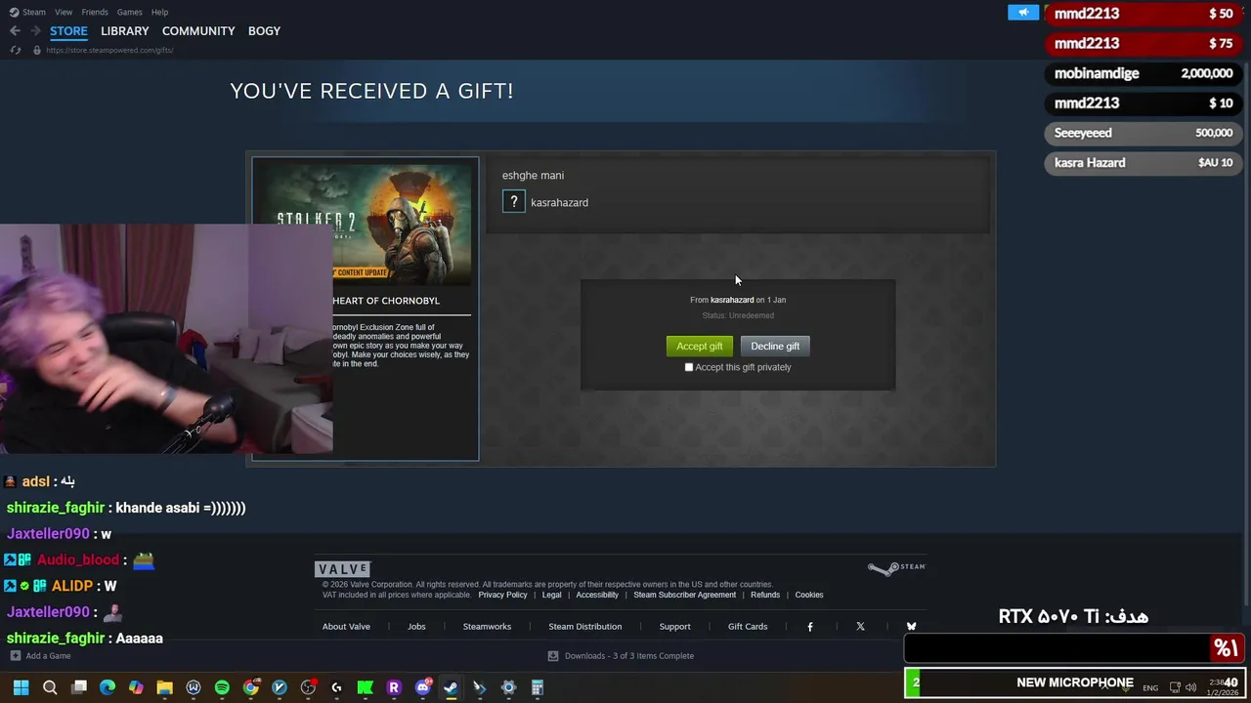Switch to OBS Studio on the taskbar
This screenshot has height=703, width=1251.
tap(308, 687)
